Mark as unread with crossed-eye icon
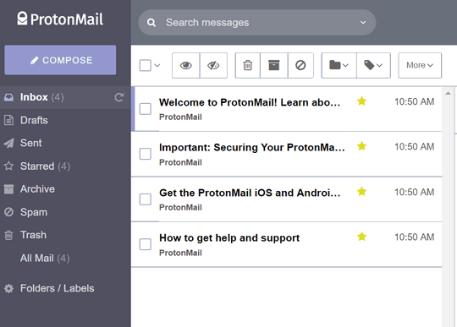 [213, 65]
